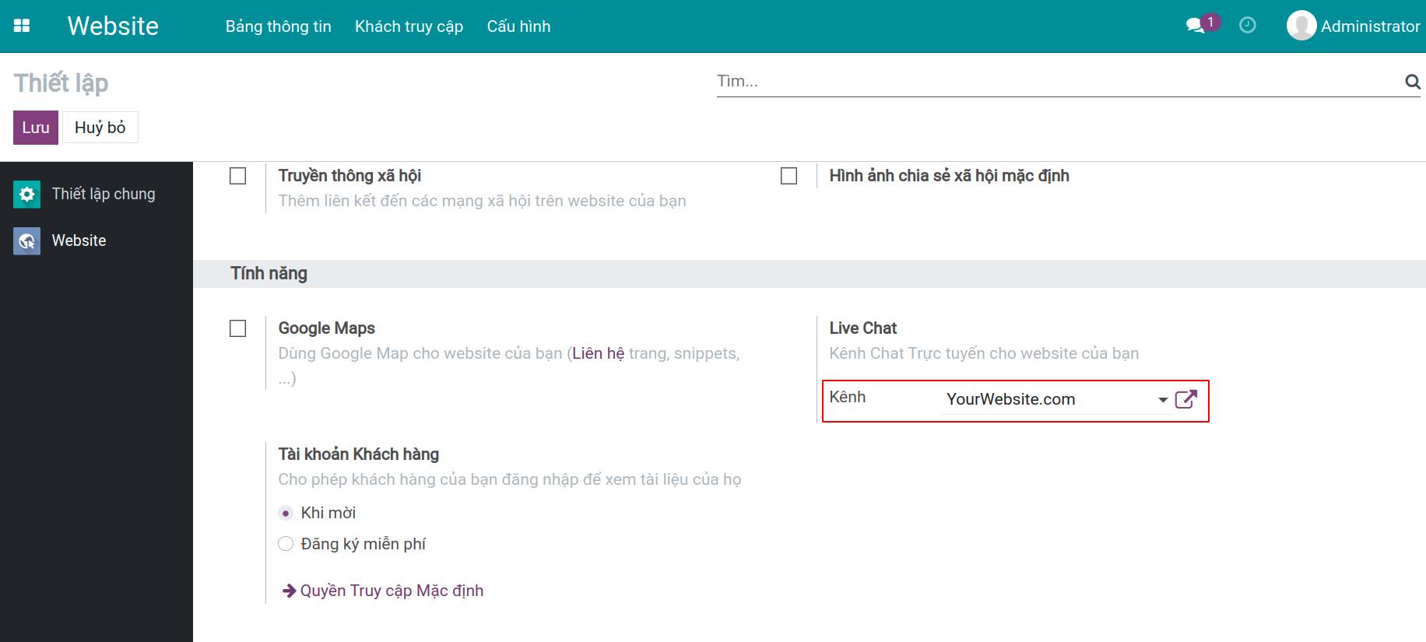This screenshot has height=642, width=1426.
Task: Click the Truyền thông xã hội title text
Action: coord(349,176)
